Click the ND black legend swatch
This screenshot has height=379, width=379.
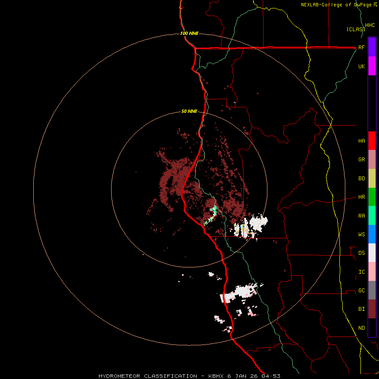(x=372, y=328)
